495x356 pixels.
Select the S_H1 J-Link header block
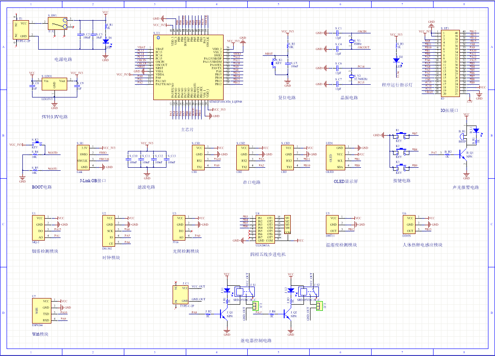coord(83,158)
